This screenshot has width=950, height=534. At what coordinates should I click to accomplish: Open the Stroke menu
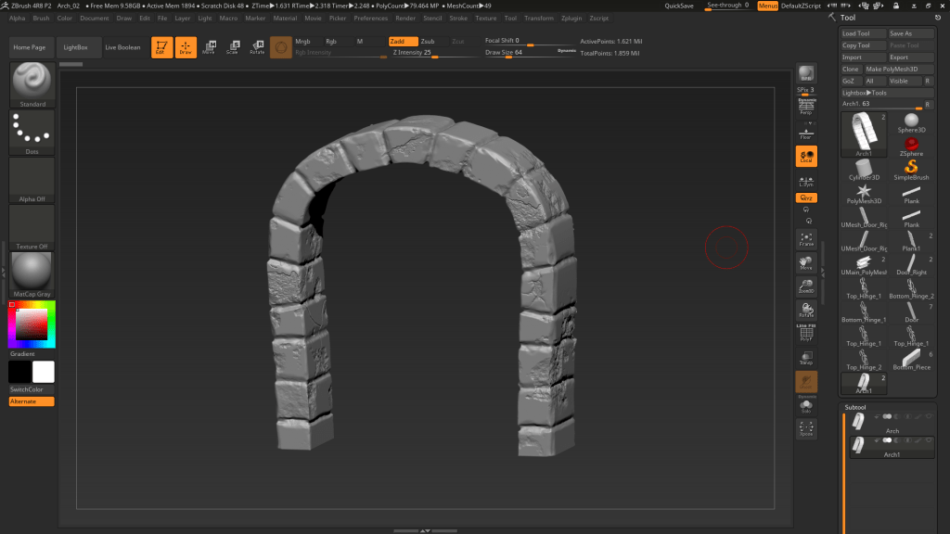pyautogui.click(x=458, y=18)
